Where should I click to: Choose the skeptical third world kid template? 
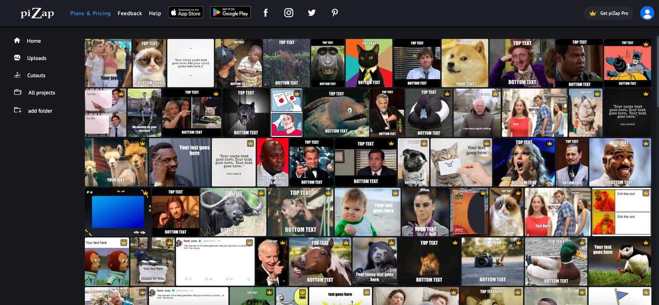point(238,63)
